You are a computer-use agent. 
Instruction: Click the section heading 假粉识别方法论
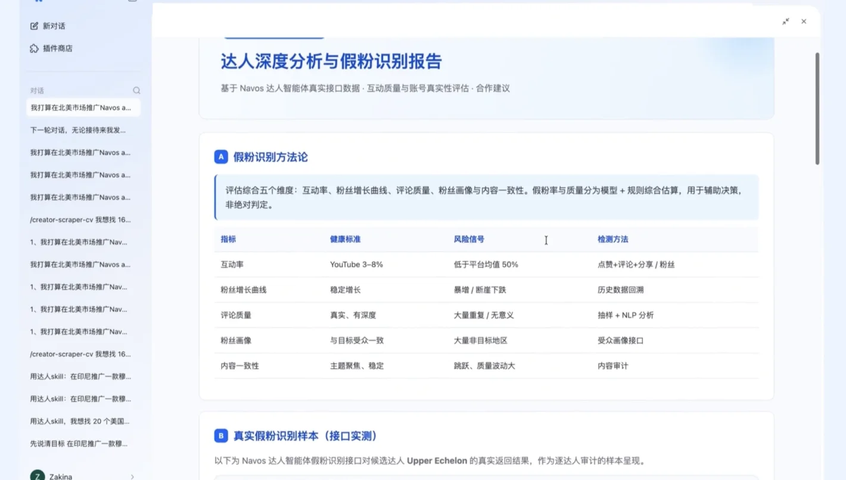pyautogui.click(x=270, y=157)
